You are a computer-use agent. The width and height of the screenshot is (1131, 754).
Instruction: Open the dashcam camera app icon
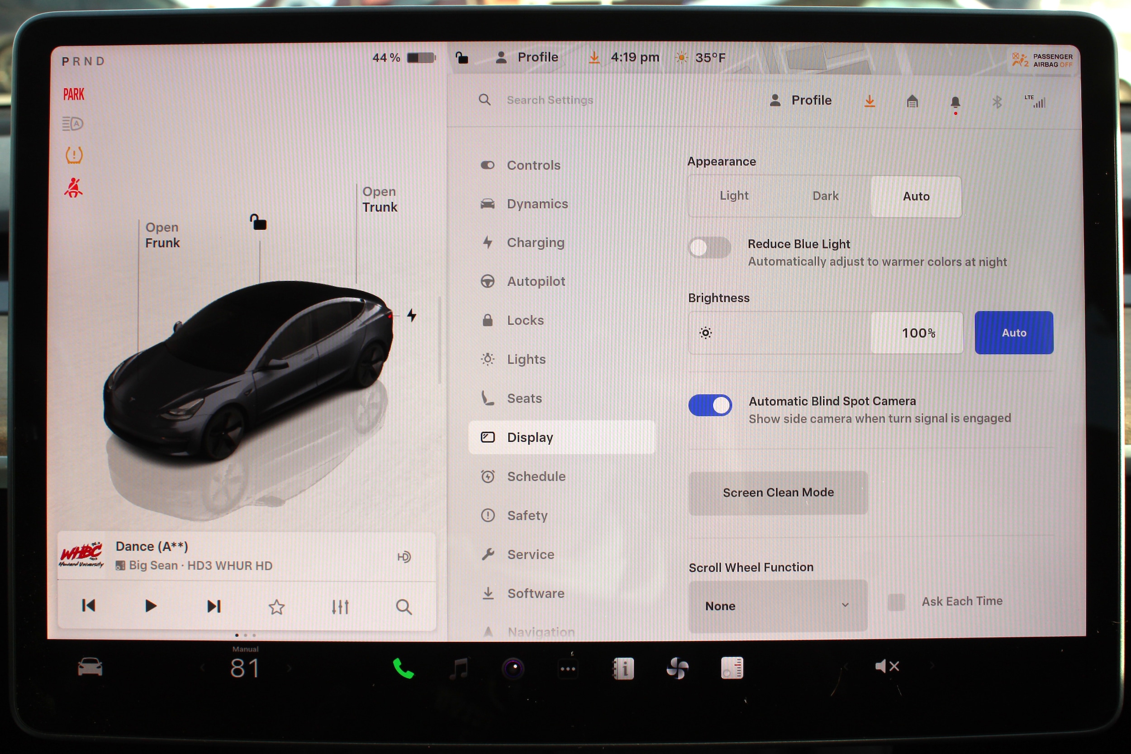513,669
